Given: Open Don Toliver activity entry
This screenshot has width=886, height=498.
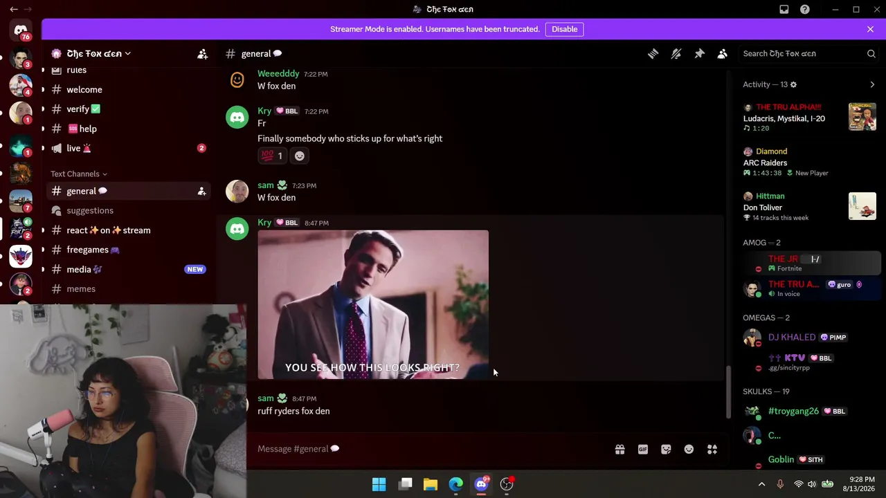Looking at the screenshot, I should click(809, 207).
